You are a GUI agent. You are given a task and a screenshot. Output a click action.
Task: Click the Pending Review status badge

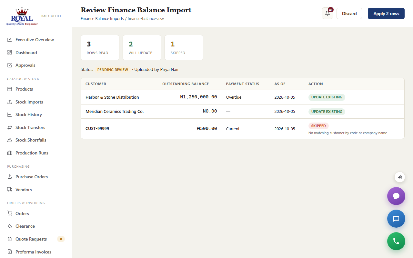click(x=113, y=70)
